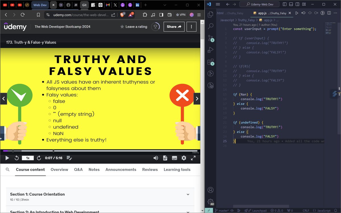The width and height of the screenshot is (341, 213).
Task: Open the VS Code Search sidebar icon
Action: pos(211,26)
